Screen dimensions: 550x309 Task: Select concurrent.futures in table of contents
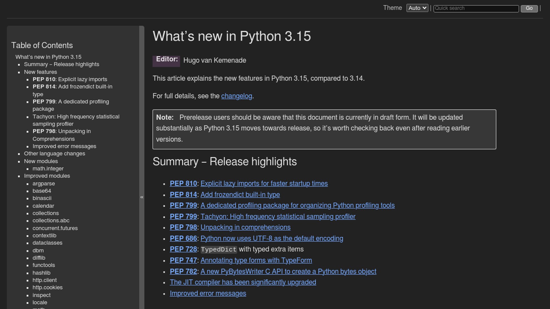[x=55, y=228]
